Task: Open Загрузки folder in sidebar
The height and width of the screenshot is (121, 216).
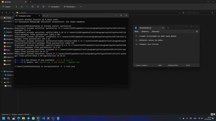Action: tap(8, 32)
